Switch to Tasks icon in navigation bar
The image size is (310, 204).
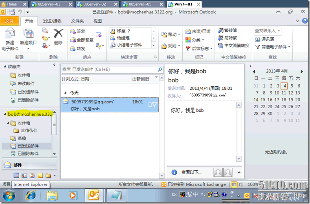[x=32, y=175]
